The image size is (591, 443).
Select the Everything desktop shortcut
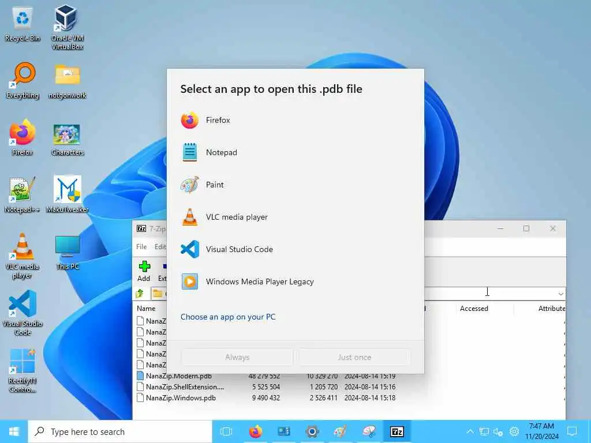pyautogui.click(x=23, y=81)
